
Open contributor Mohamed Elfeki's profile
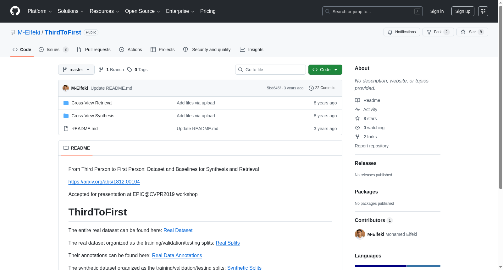click(x=392, y=234)
